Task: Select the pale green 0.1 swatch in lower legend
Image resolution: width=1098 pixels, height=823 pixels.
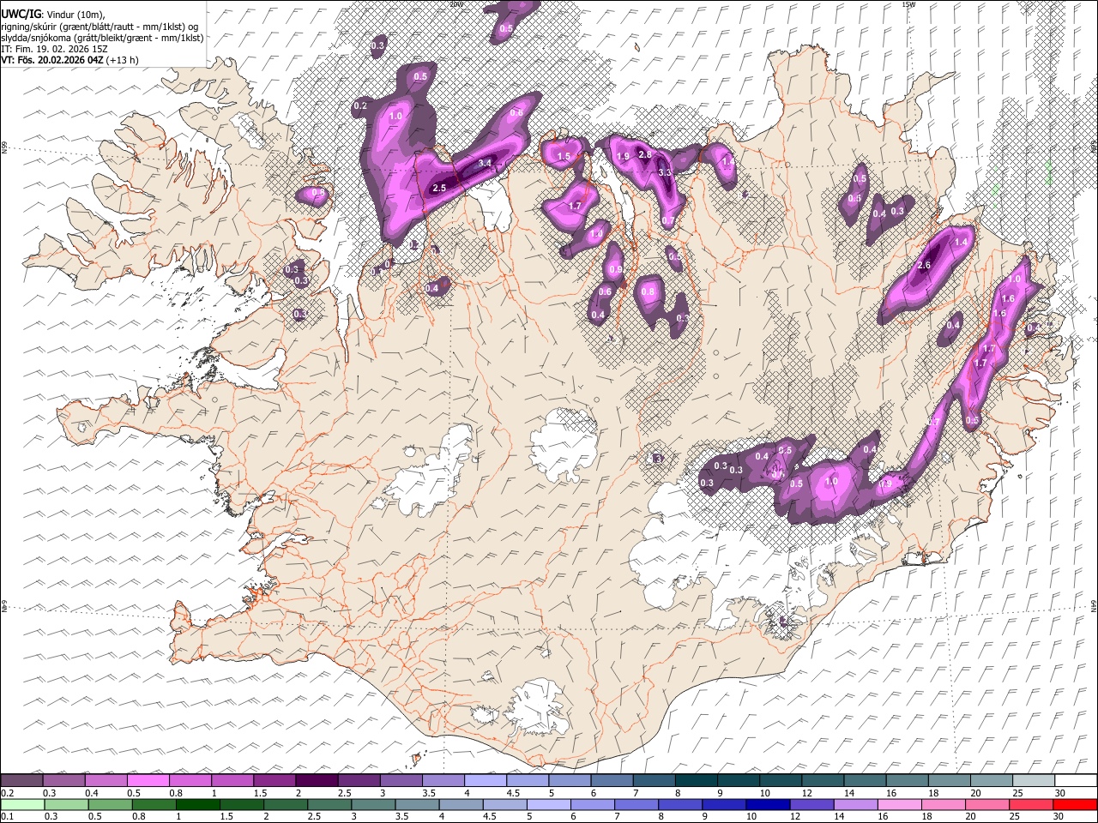Action: pos(23,804)
